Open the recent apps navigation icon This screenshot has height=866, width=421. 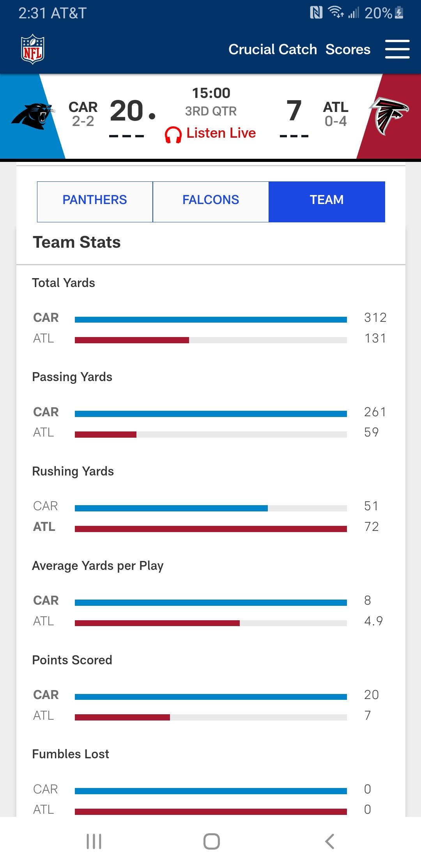[94, 841]
